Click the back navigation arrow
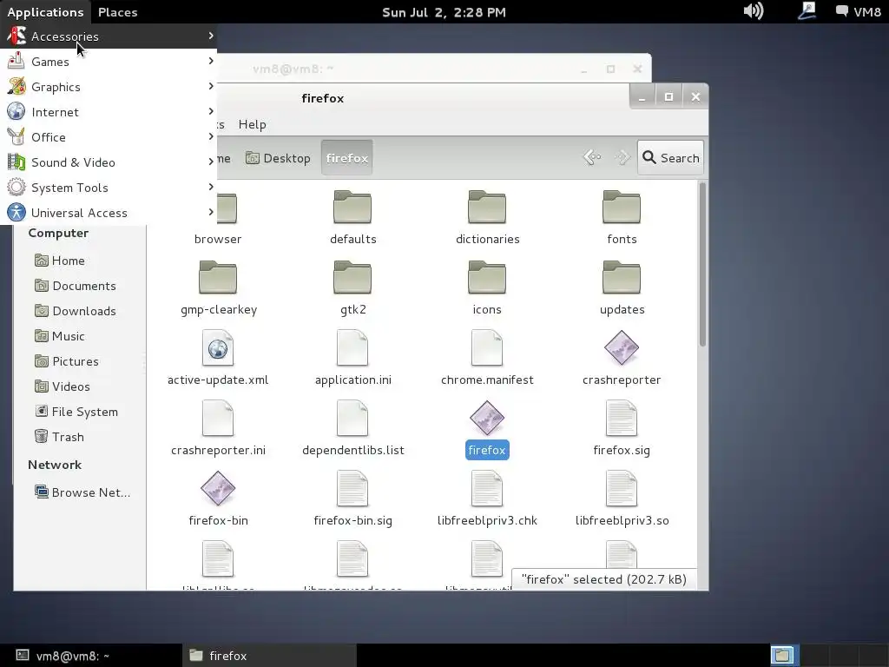 (592, 157)
